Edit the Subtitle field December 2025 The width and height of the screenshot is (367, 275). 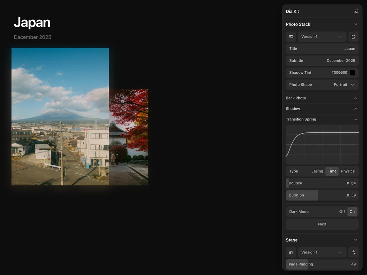(x=322, y=60)
